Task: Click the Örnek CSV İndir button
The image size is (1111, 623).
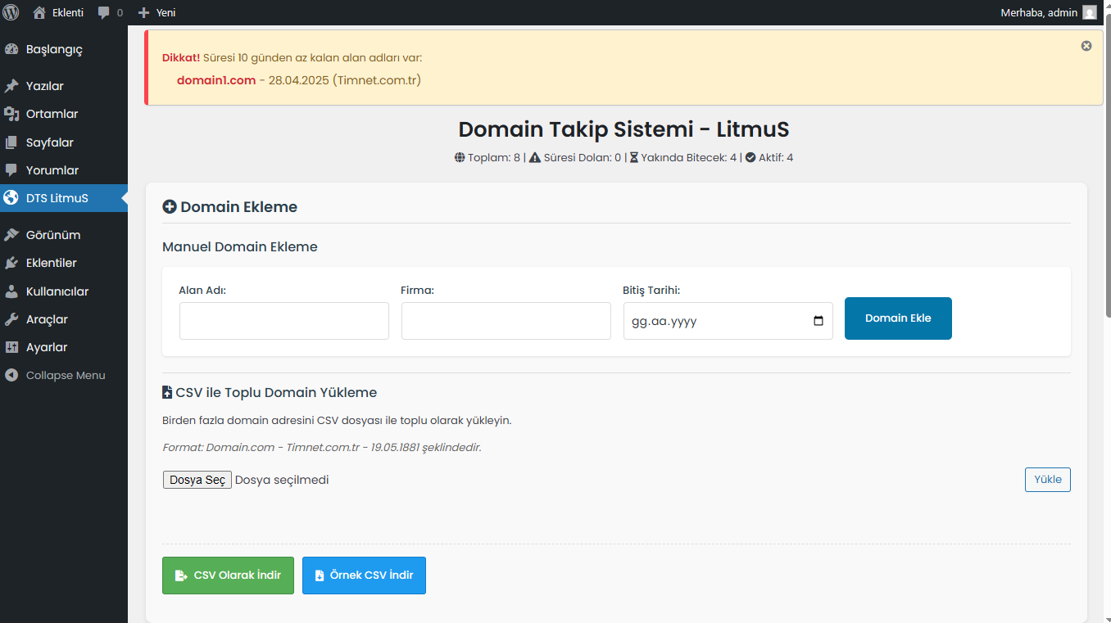Action: [x=364, y=576]
